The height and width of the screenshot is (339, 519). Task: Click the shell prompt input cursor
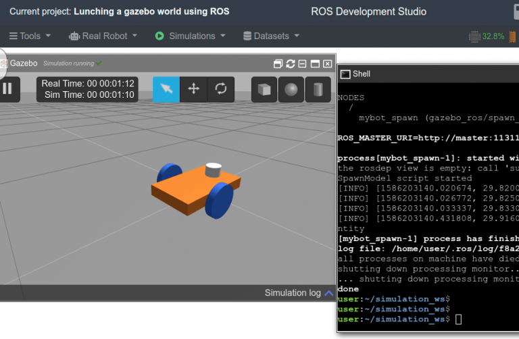click(x=458, y=319)
